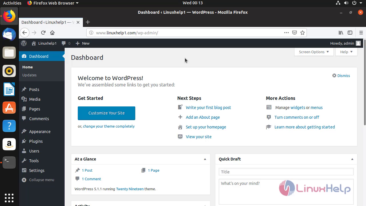
Task: Open Linuxhelp1 site home link
Action: [x=44, y=43]
